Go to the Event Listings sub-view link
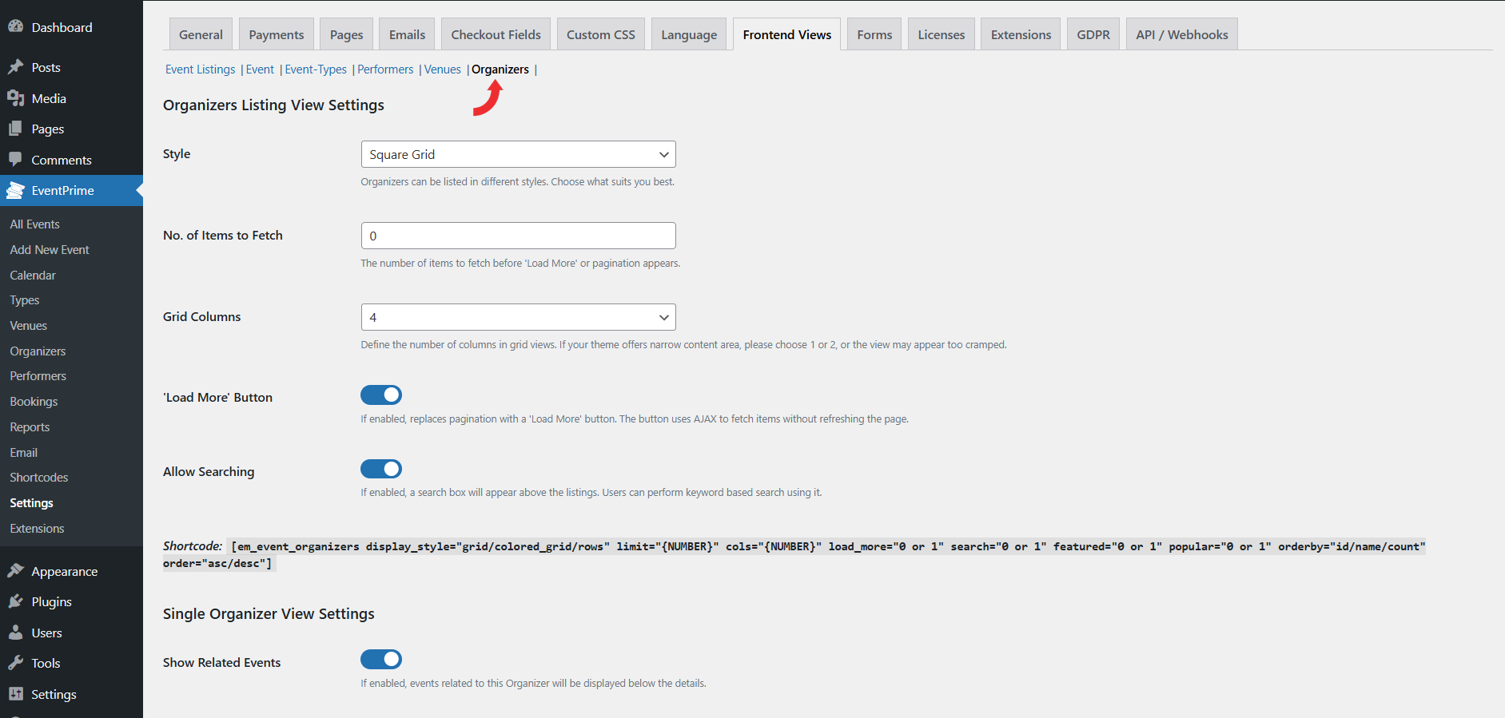 [200, 69]
